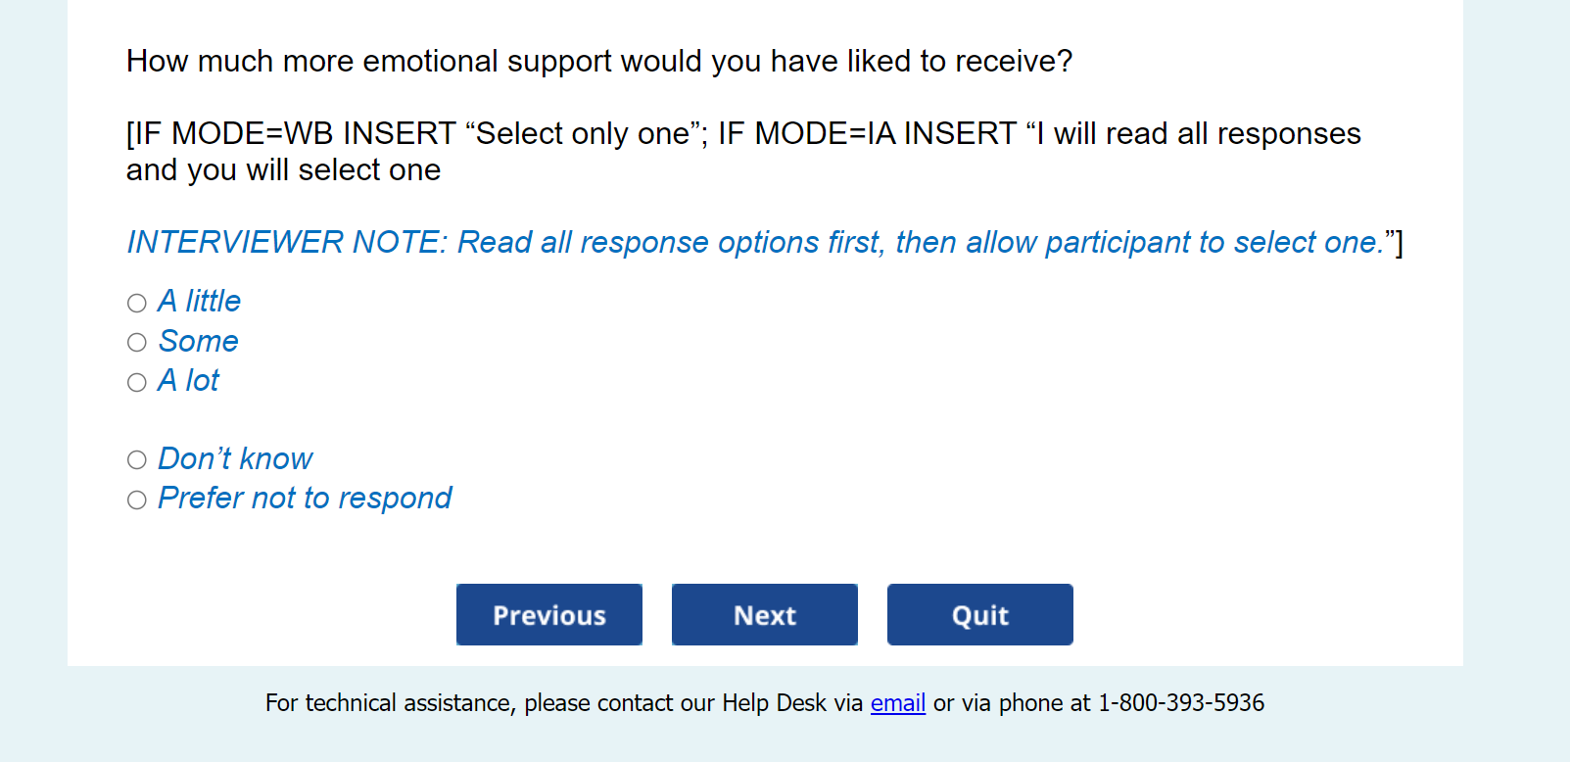The image size is (1570, 762).
Task: Click the 'and you will select one' line
Action: click(283, 170)
